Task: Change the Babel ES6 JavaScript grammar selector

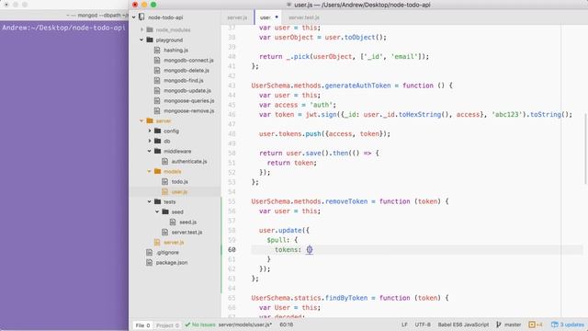Action: click(463, 325)
